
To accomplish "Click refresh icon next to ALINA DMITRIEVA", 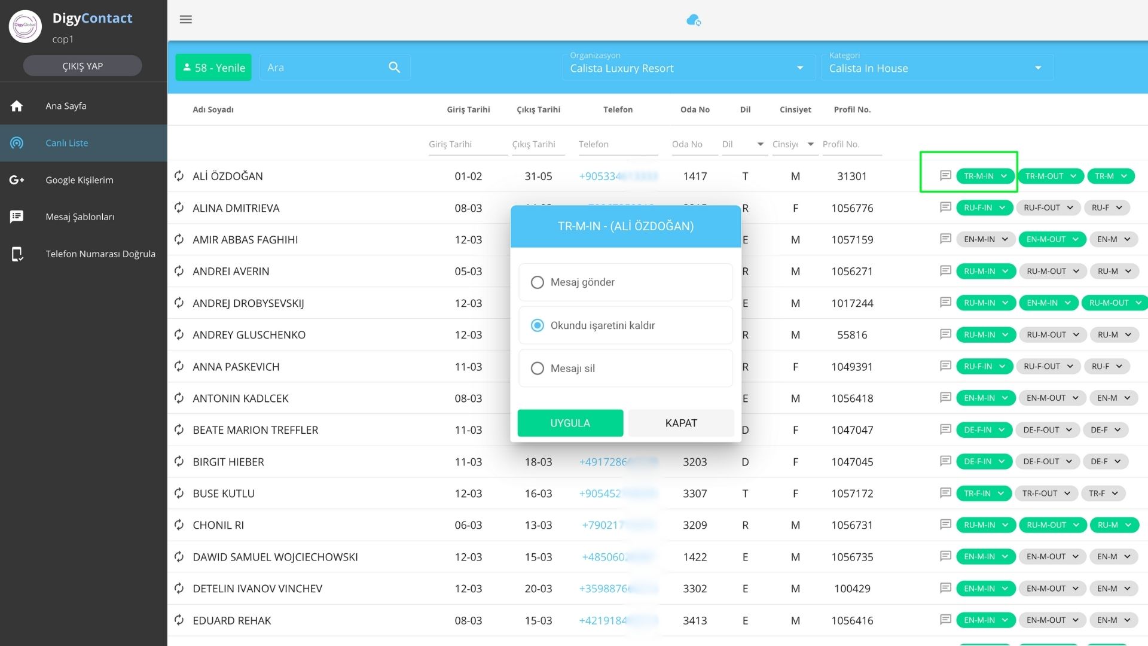I will (x=179, y=208).
